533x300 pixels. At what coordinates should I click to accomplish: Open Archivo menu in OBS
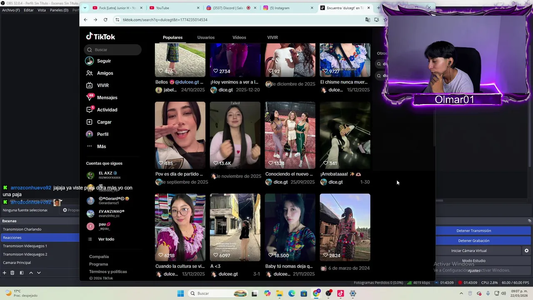11,10
